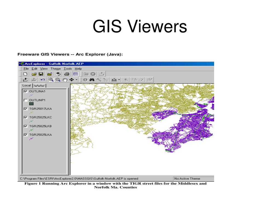The height and width of the screenshot is (210, 280).
Task: Switch to the Local tab
Action: click(x=27, y=86)
